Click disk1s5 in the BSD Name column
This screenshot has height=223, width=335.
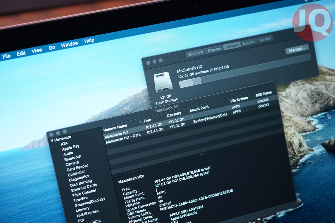click(x=263, y=101)
